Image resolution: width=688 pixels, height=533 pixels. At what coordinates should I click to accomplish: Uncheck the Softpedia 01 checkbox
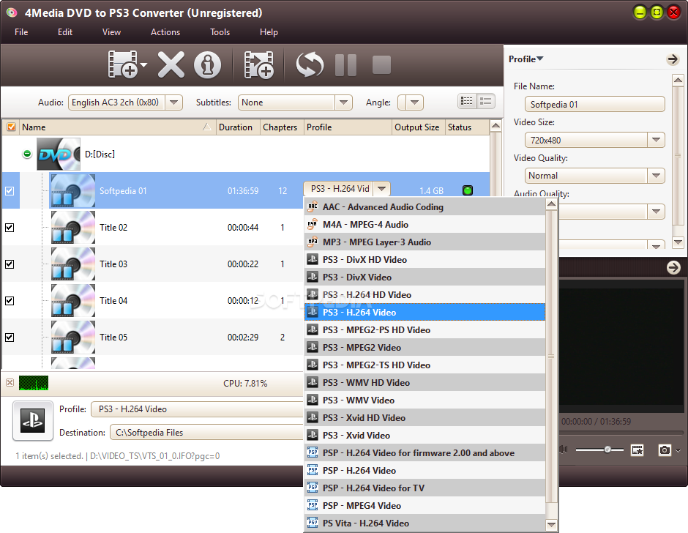(10, 191)
